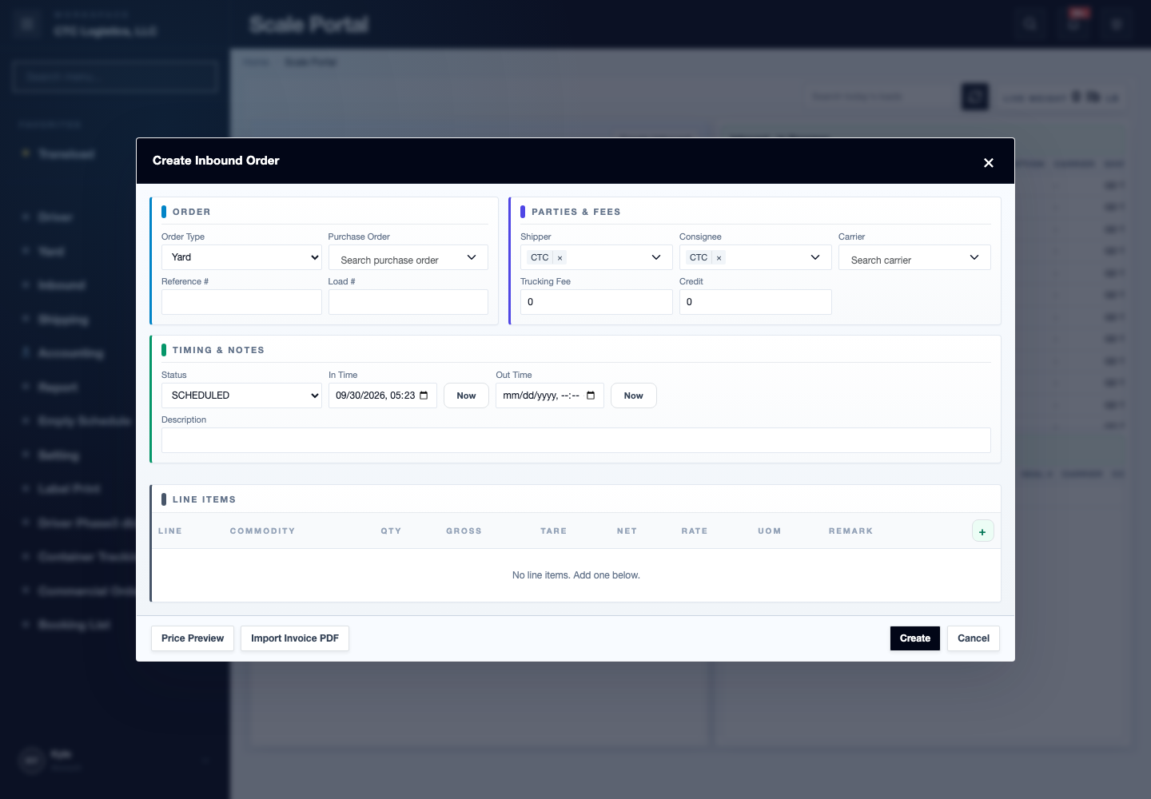1151x799 pixels.
Task: Close the Create Inbound Order dialog
Action: point(989,162)
